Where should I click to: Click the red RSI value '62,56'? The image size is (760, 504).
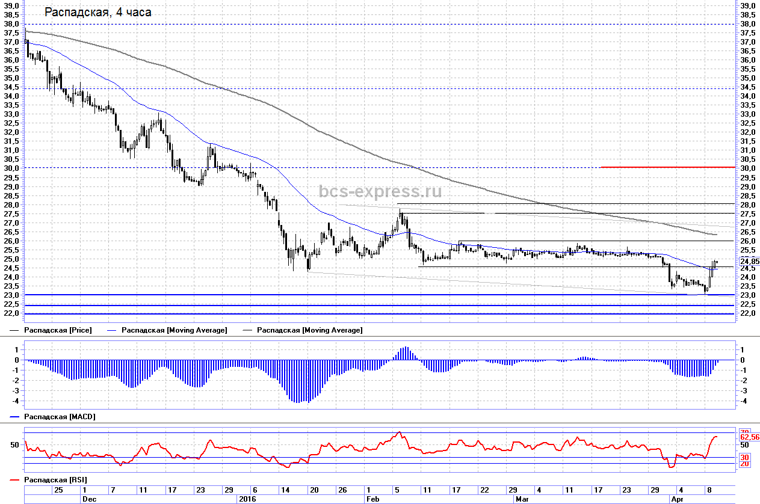750,437
